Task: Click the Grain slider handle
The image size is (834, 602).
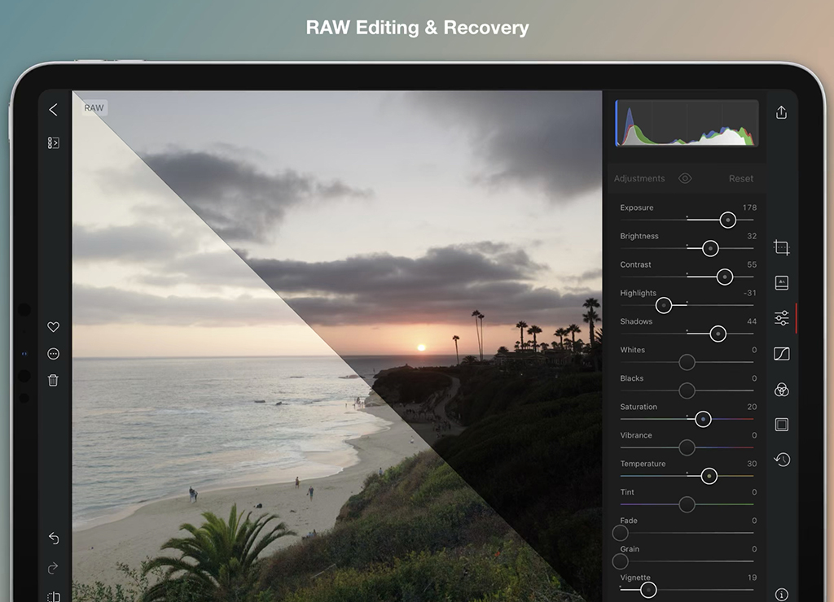Action: click(x=620, y=561)
